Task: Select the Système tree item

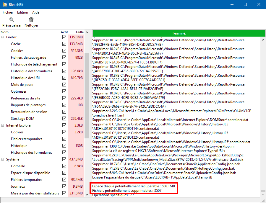Action: [13, 159]
